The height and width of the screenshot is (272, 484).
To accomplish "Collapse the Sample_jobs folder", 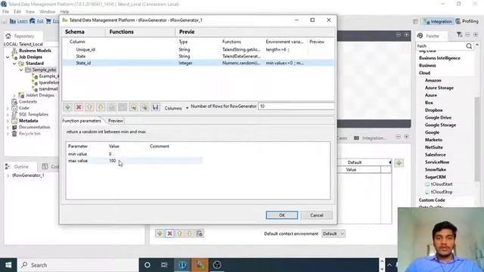I will point(21,70).
